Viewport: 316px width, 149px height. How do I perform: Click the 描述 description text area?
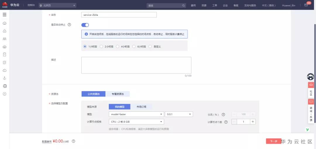[136, 65]
